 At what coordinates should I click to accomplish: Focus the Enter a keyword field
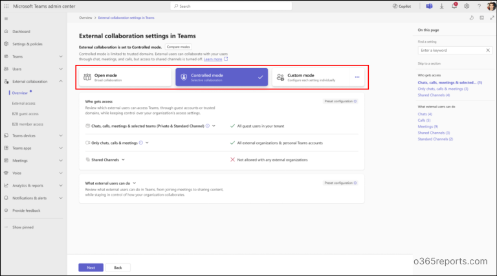point(452,51)
